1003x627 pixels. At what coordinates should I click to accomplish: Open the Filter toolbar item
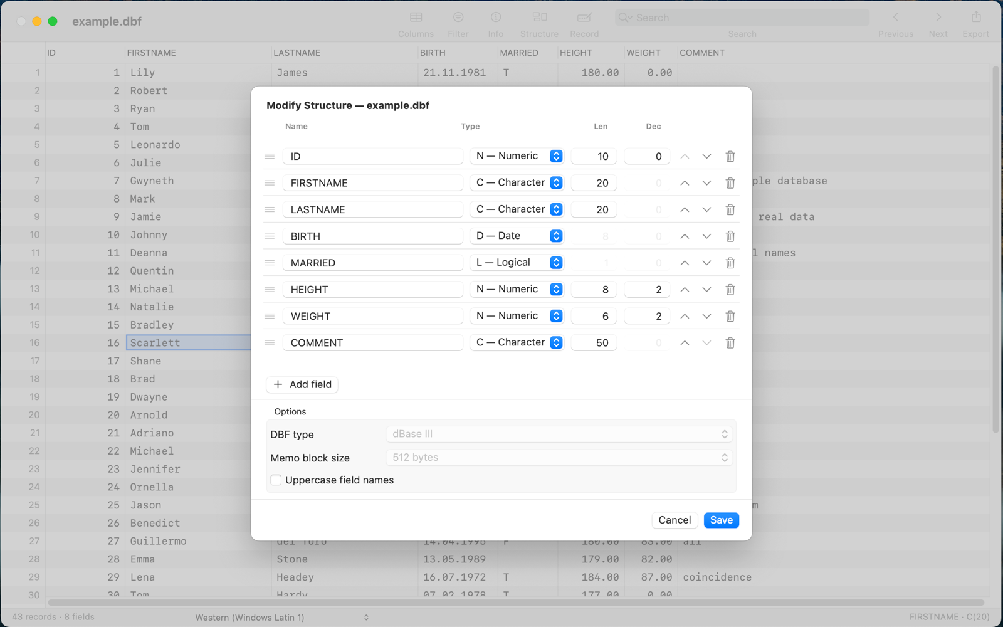(x=458, y=24)
